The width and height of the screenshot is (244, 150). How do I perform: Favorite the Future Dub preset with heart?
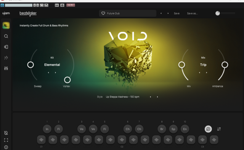[103, 13]
